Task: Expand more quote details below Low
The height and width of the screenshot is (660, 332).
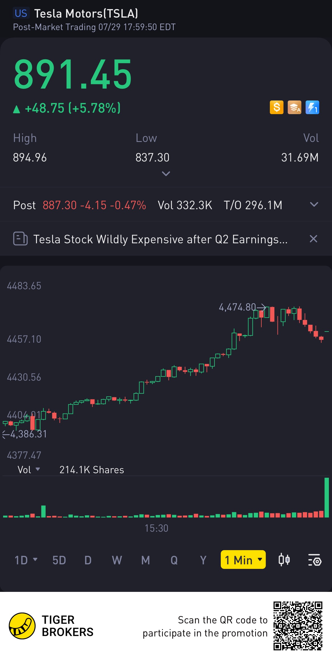Action: click(166, 173)
